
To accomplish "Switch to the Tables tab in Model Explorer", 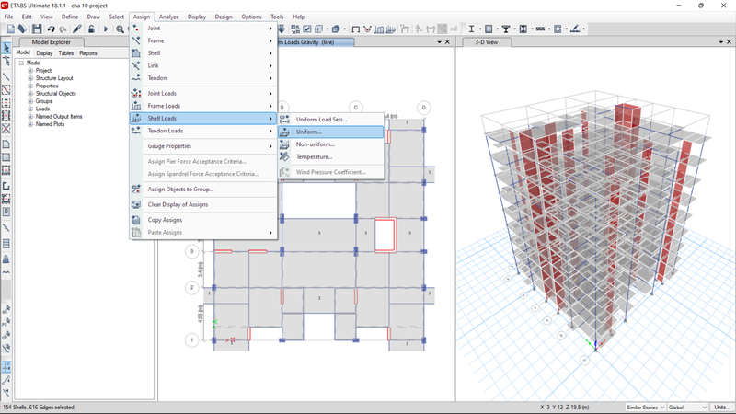I will (65, 53).
